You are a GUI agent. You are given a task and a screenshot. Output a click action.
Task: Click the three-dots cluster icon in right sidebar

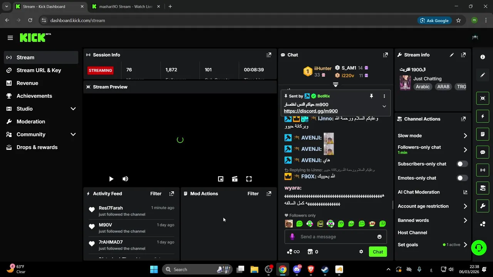point(483,224)
